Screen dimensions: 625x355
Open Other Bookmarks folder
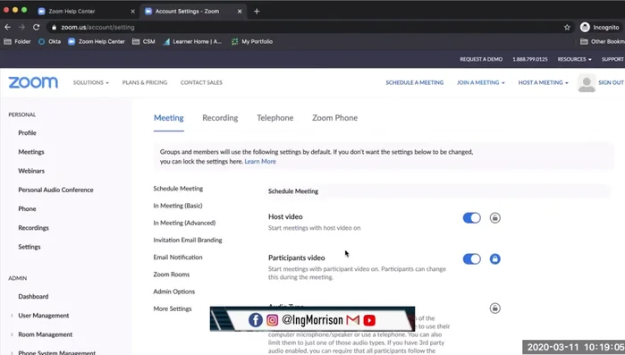pyautogui.click(x=603, y=41)
